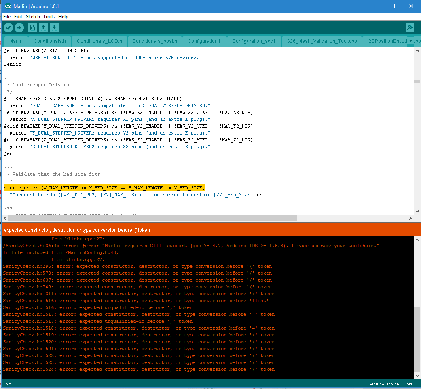Click '#elif ENABLED(SERIAL_XON_XOFF)' line
The image size is (421, 389).
[x=46, y=50]
